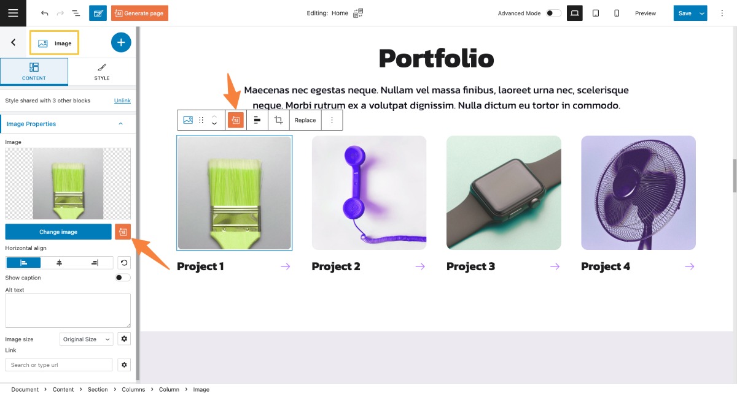Click the Change image button

click(58, 232)
